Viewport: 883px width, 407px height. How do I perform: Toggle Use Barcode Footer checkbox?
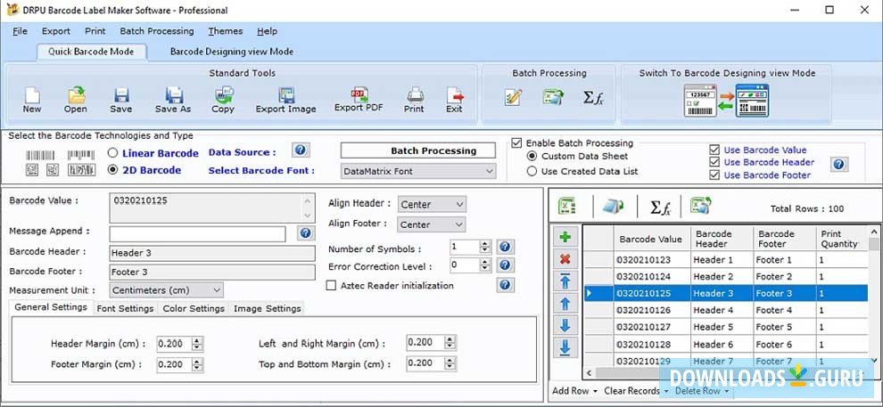pyautogui.click(x=714, y=175)
